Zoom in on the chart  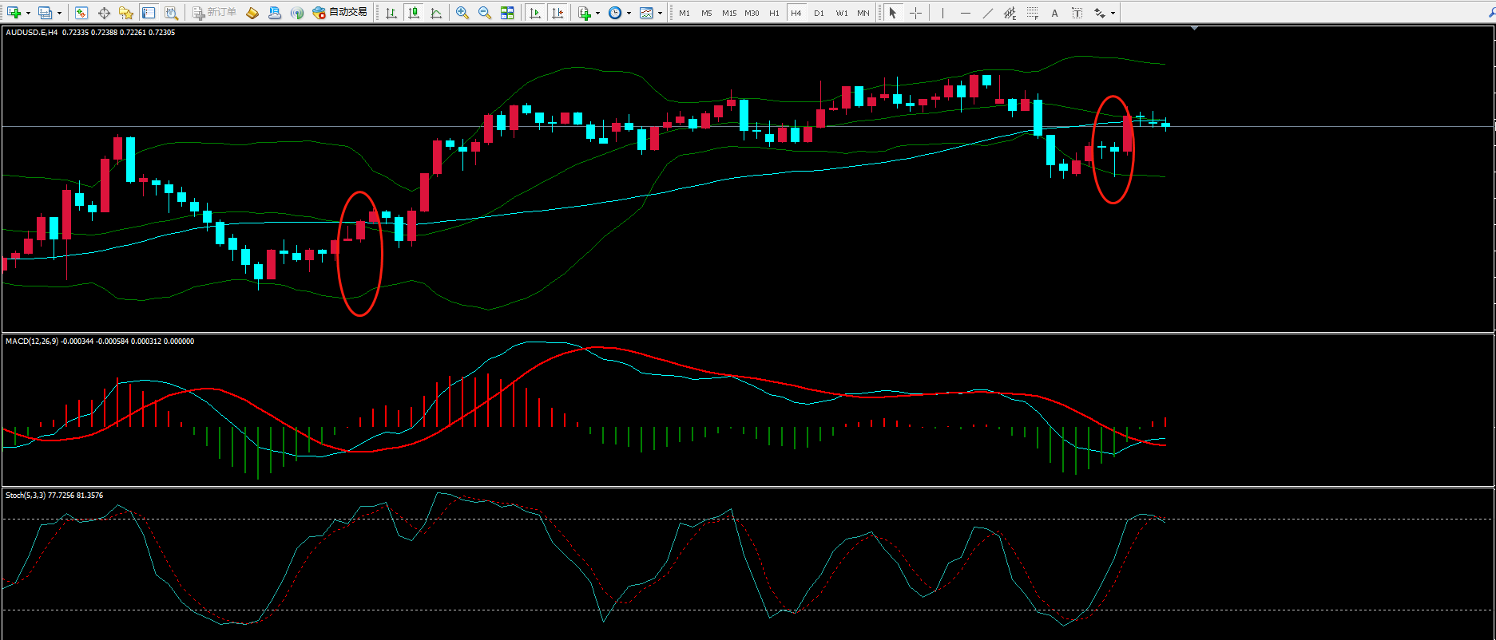(x=462, y=13)
